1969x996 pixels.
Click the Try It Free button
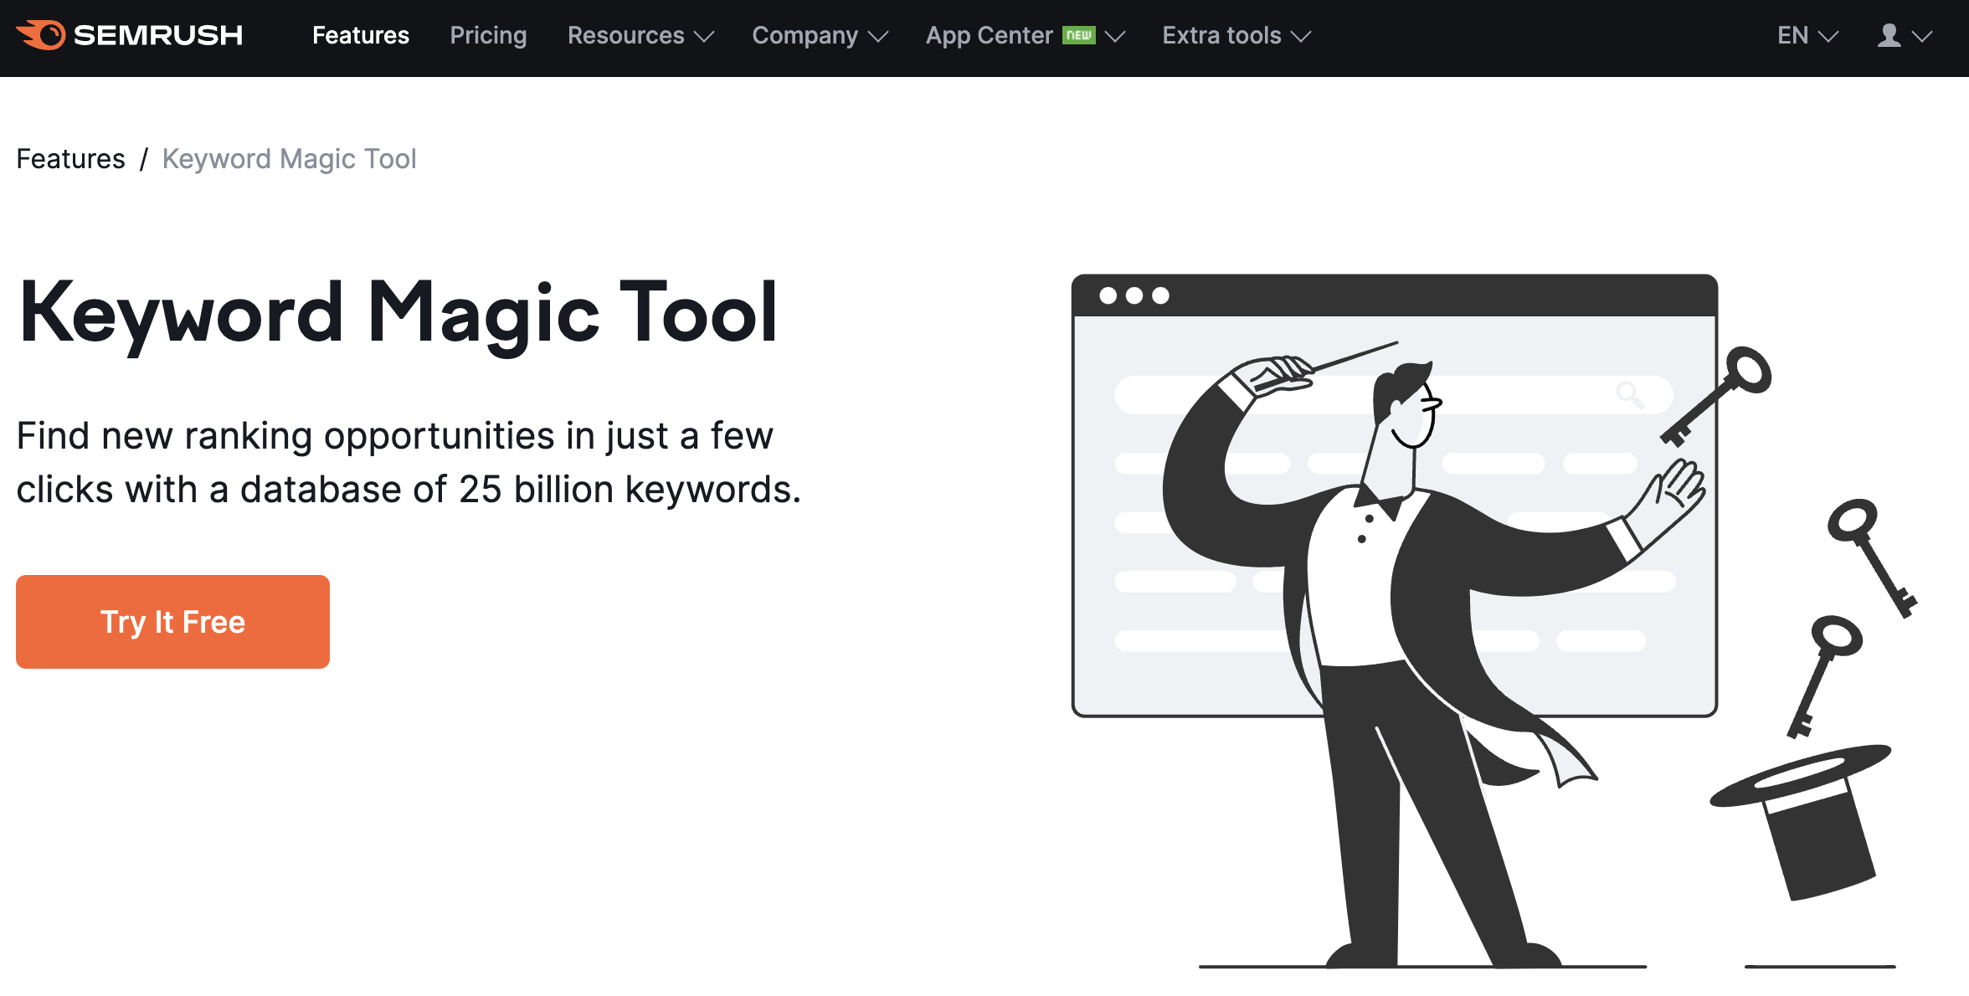click(x=172, y=621)
